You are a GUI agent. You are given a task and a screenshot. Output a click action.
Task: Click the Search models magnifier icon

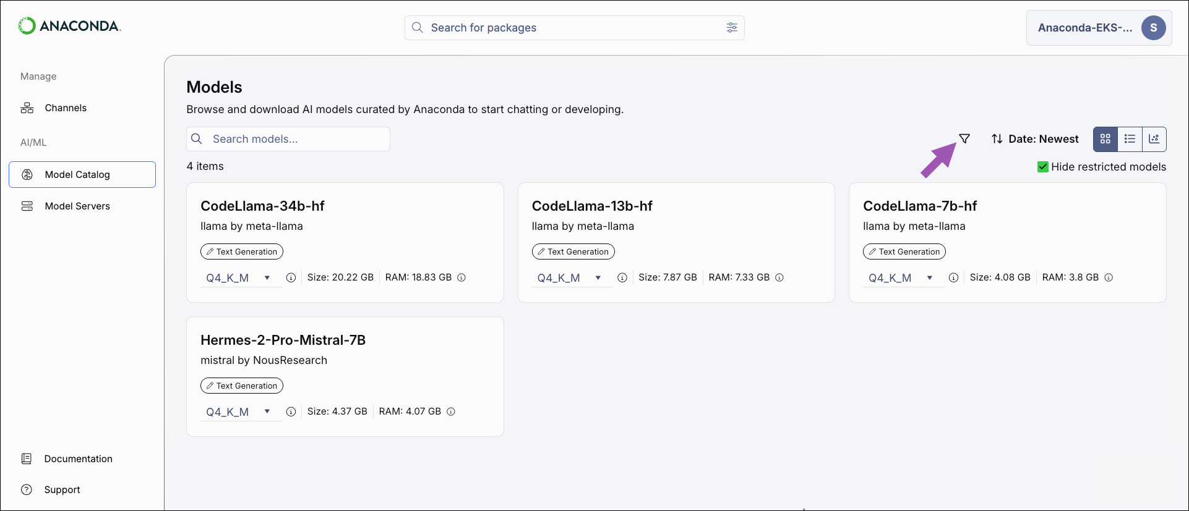pos(197,139)
